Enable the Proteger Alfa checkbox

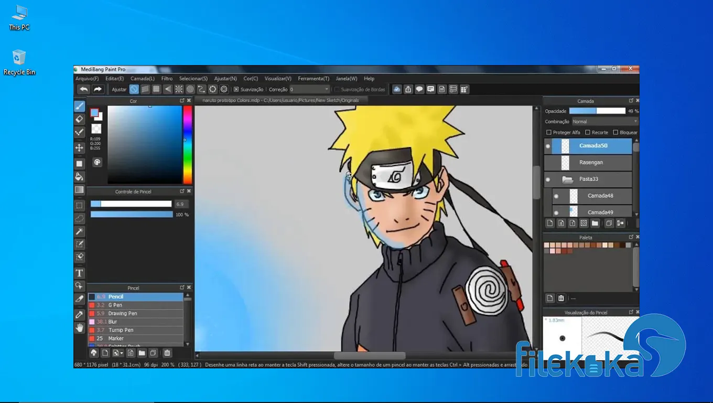tap(549, 132)
